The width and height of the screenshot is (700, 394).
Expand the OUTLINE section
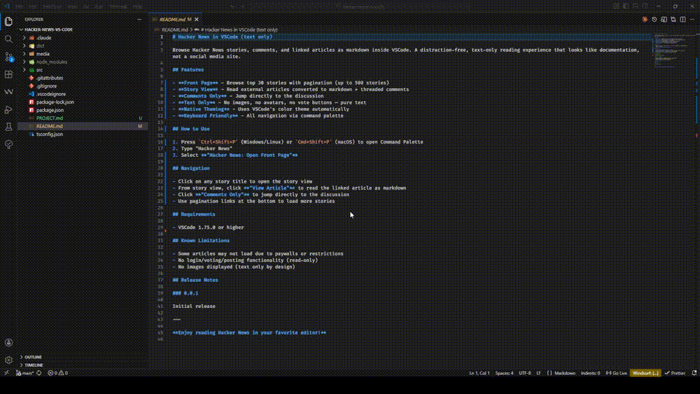click(83, 357)
